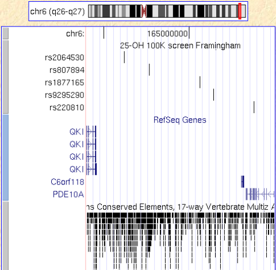Click the rs1877165 SNP marker
Screen dimensions: 276x270
click(200, 82)
